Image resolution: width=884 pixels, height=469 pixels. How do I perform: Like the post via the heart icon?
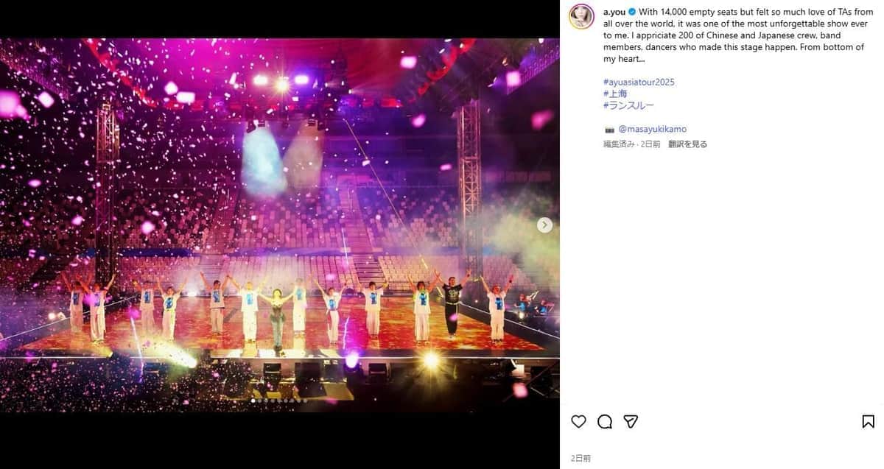coord(579,421)
